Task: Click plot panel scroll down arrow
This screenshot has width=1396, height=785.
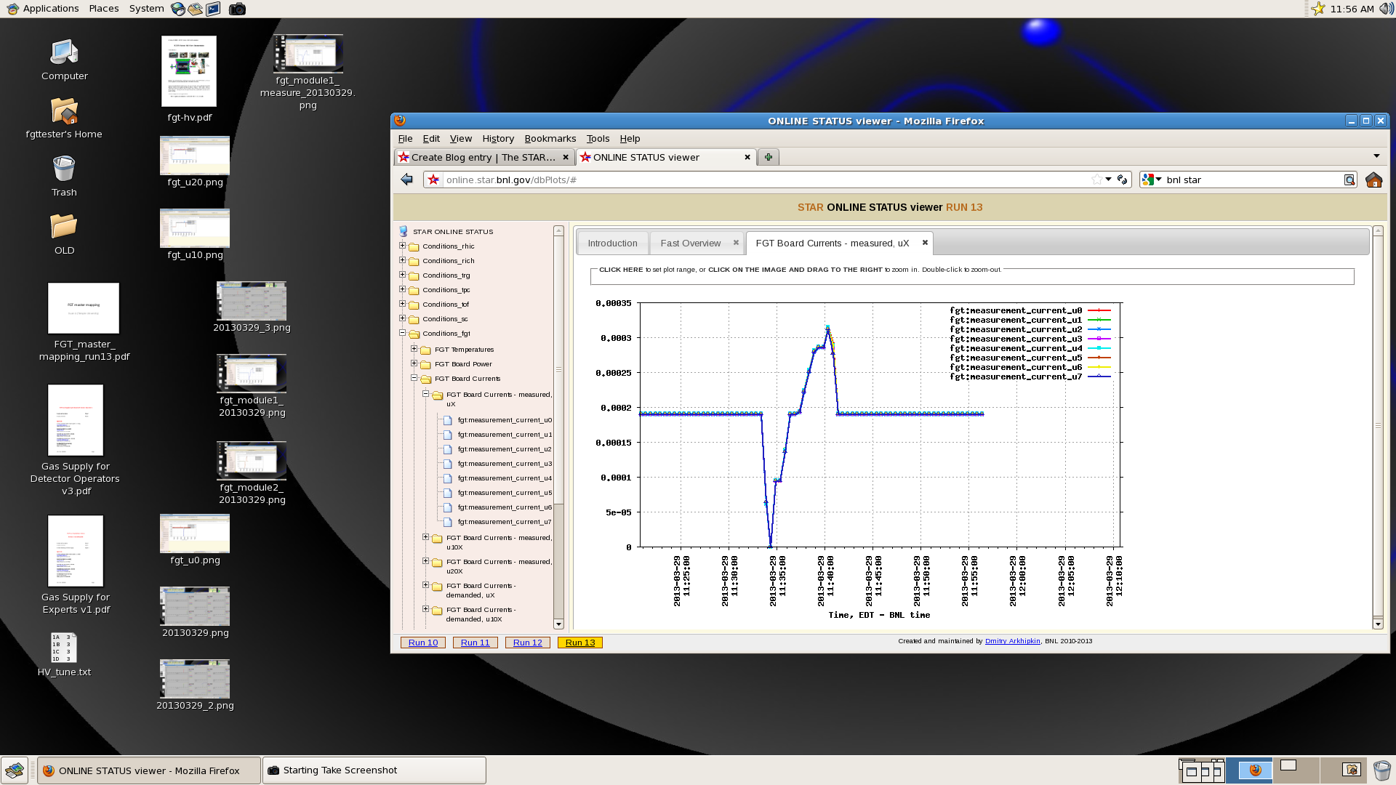Action: point(1377,624)
